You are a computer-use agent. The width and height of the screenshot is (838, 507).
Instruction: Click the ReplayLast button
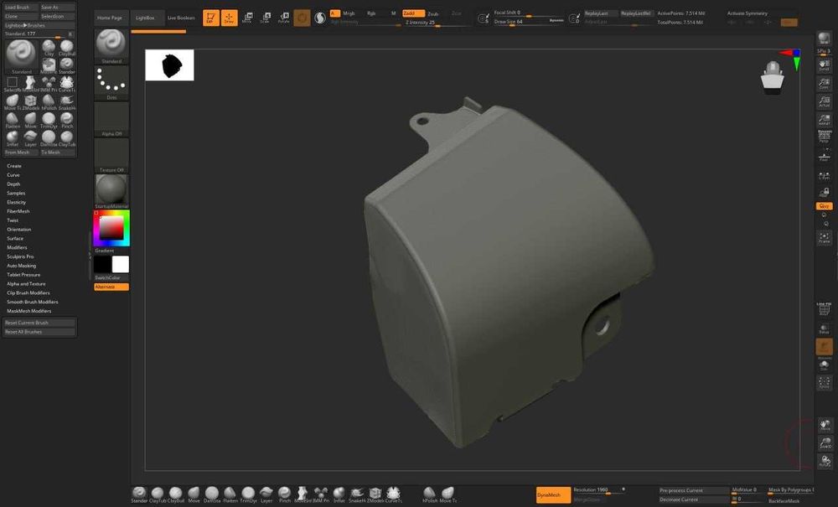[600, 13]
